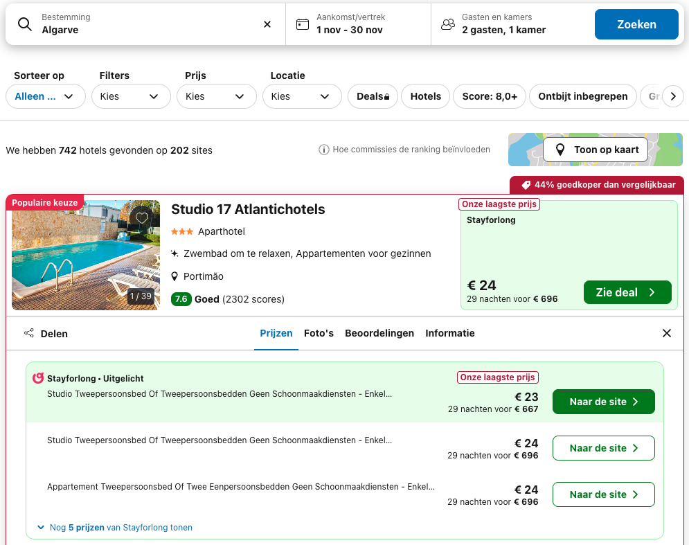Screen dimensions: 689x545
Task: Enable the Hotels filter chip
Action: pos(425,96)
